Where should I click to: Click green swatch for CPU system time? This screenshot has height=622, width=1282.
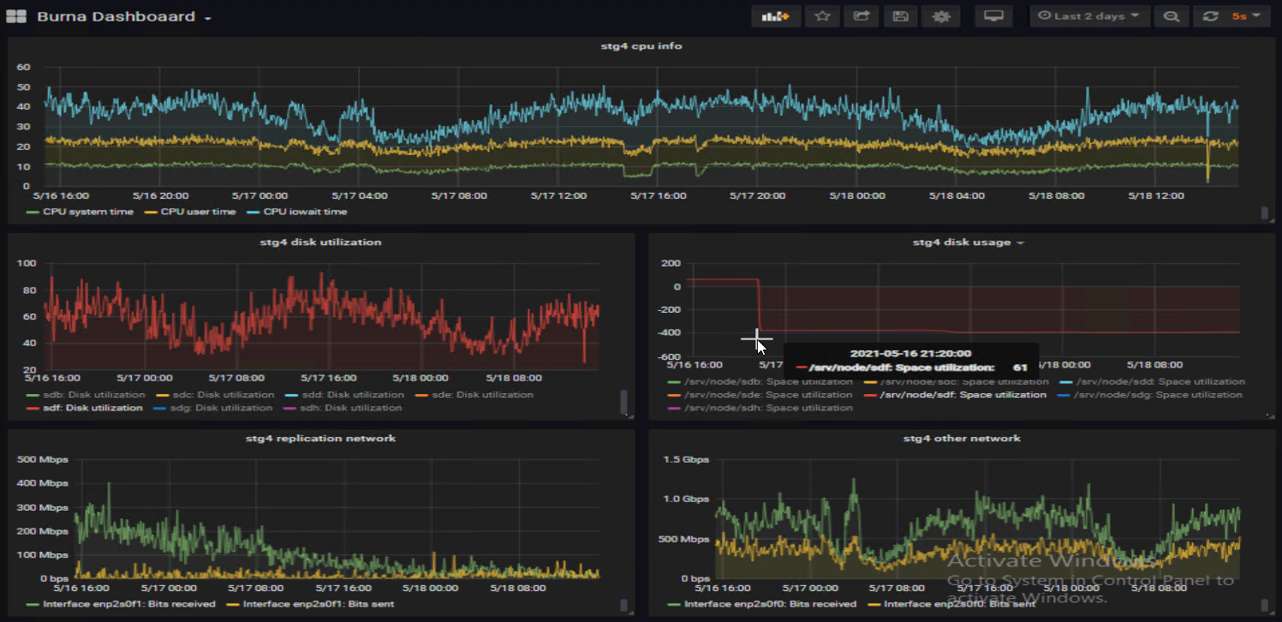[33, 212]
